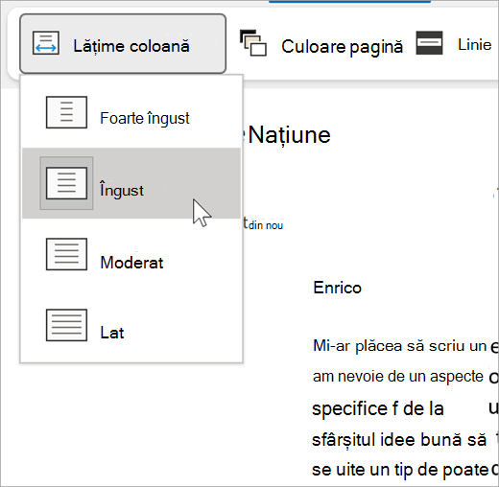The image size is (499, 487).
Task: Select Foarte îngust column width
Action: pos(131,112)
